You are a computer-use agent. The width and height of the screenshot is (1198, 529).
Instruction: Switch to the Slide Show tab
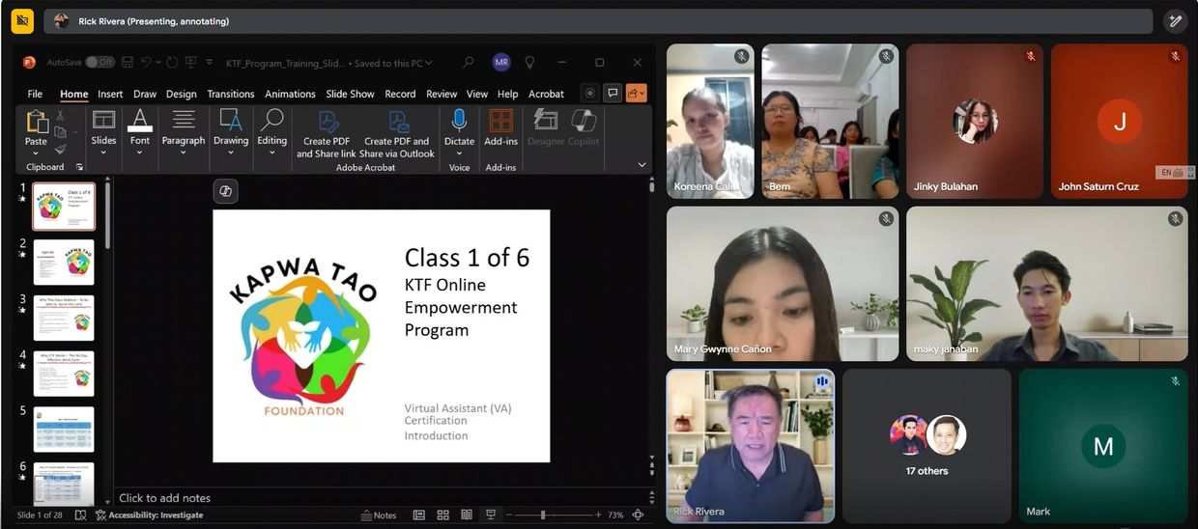click(350, 94)
